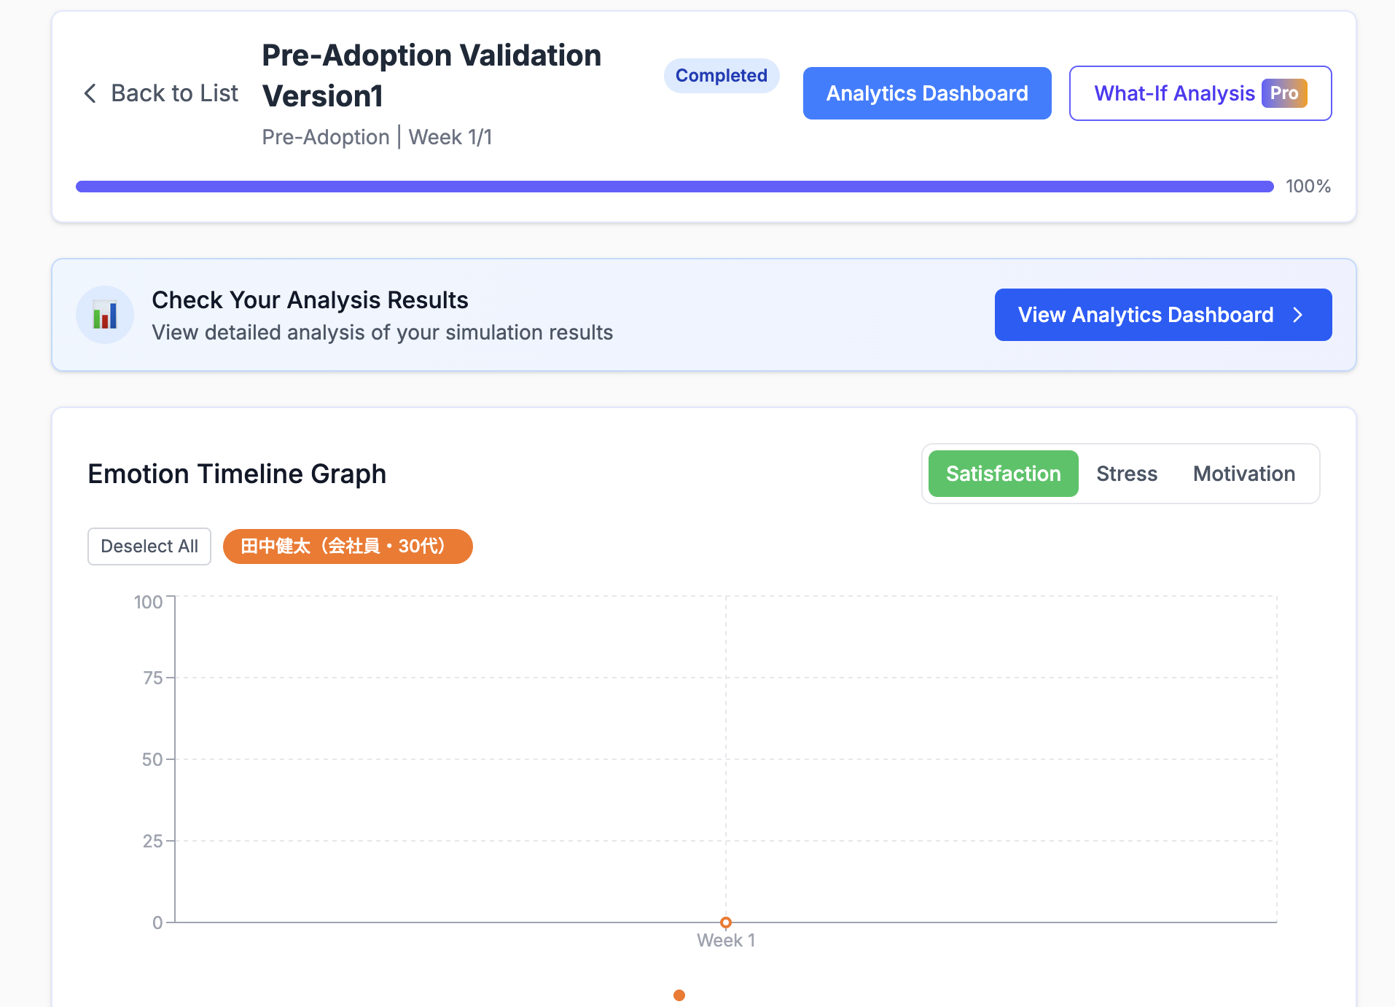Show the Motivation emotion timeline
The width and height of the screenshot is (1395, 1007).
[x=1244, y=474]
